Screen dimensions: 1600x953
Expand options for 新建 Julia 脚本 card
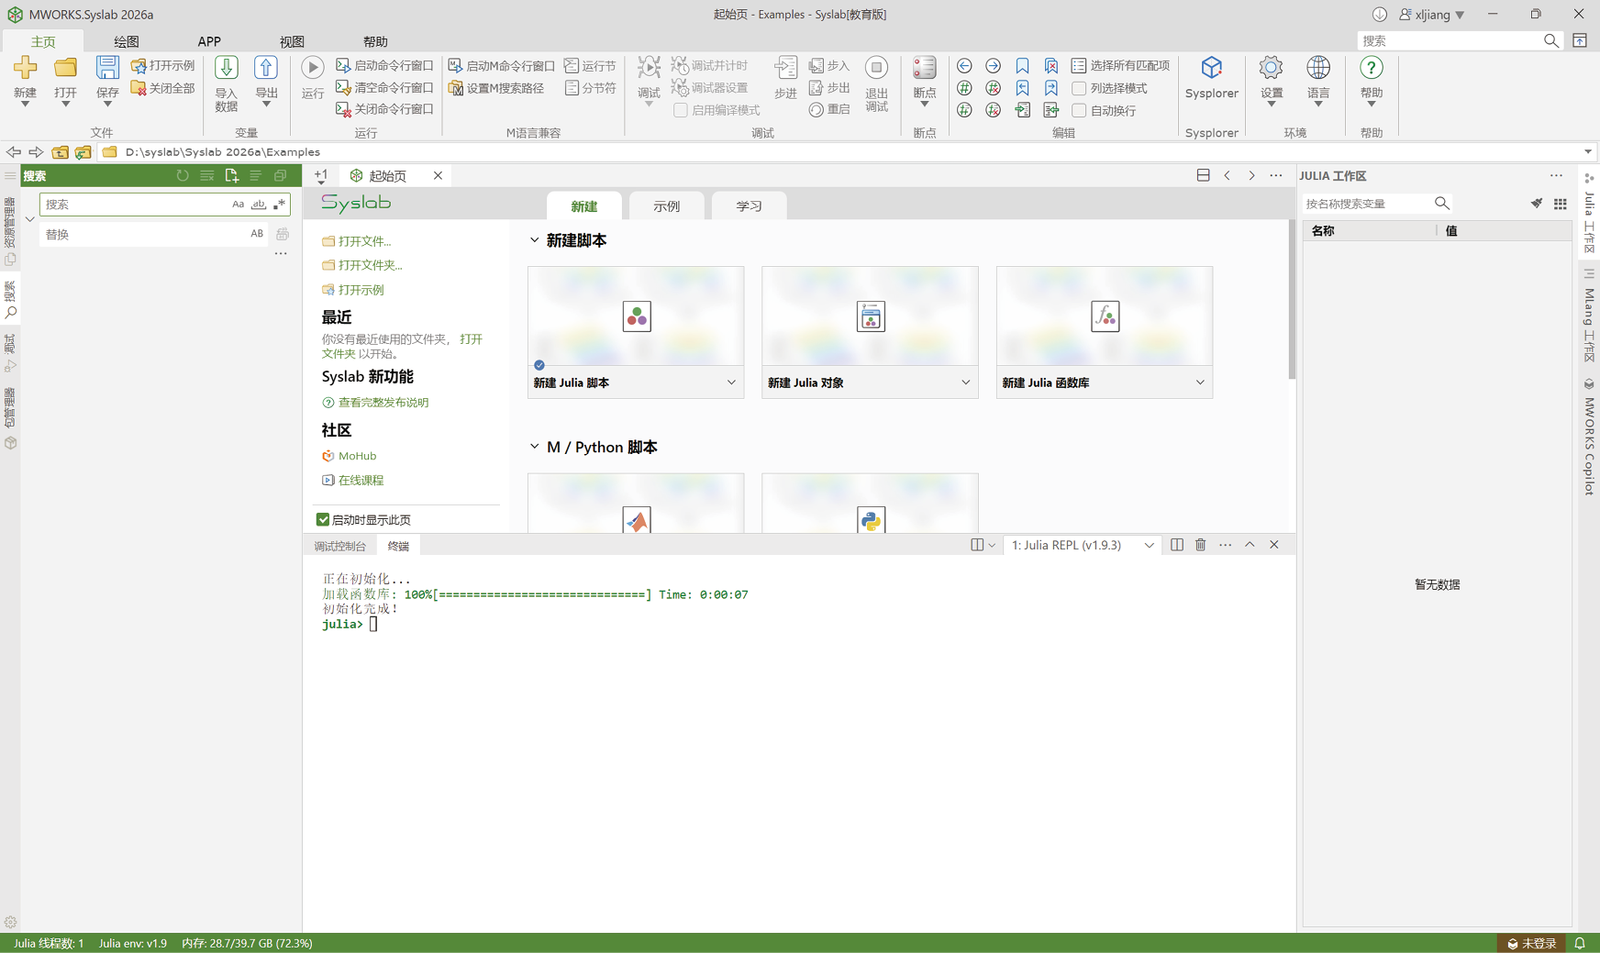click(x=731, y=382)
